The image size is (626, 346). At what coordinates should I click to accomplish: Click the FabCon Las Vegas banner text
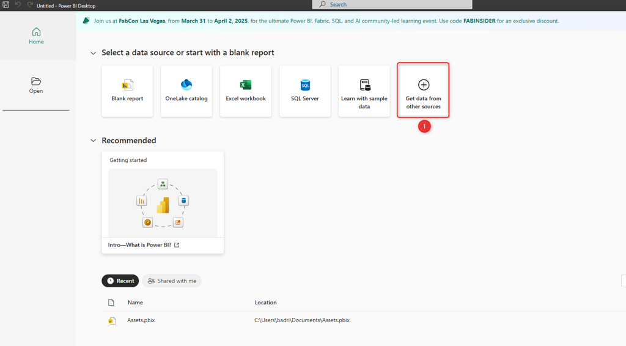[142, 21]
